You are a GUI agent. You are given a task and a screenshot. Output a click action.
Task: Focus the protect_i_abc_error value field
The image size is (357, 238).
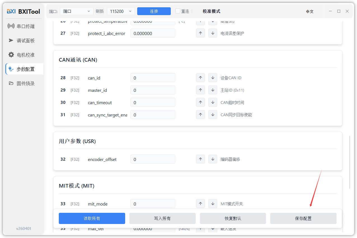(x=153, y=33)
